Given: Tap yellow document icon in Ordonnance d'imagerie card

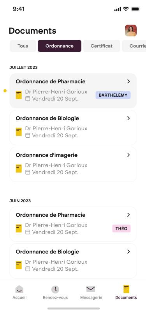Looking at the screenshot, I should 19,169.
